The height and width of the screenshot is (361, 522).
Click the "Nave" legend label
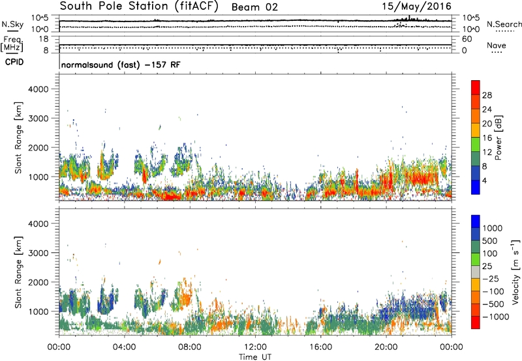(497, 45)
